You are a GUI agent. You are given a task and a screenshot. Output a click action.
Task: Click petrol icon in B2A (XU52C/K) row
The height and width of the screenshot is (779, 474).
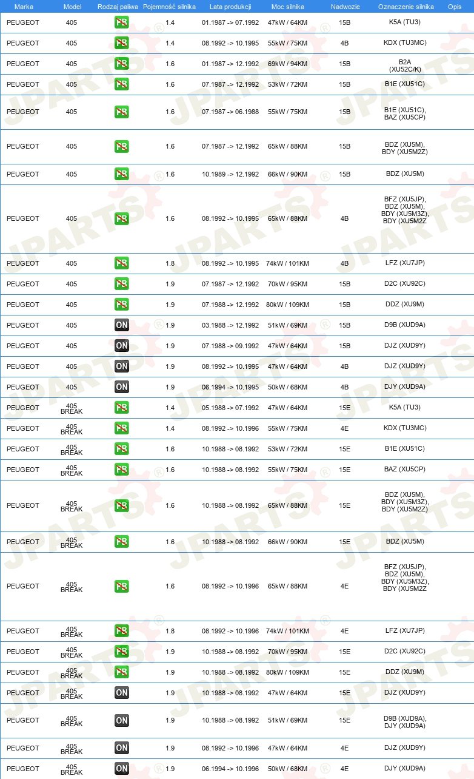(121, 64)
